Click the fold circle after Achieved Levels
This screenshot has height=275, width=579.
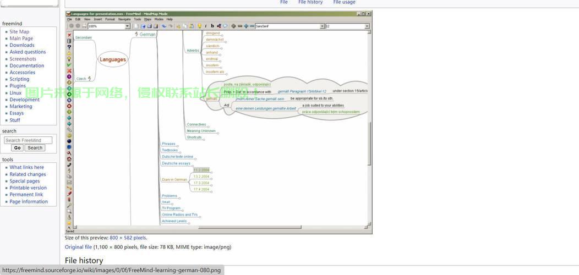click(189, 223)
